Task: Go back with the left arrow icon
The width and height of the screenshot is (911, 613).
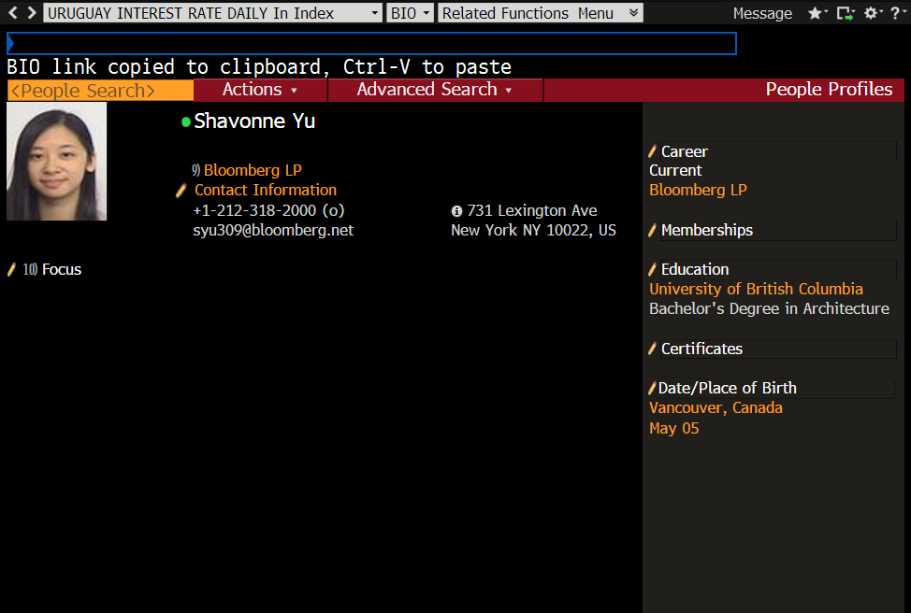Action: [13, 13]
